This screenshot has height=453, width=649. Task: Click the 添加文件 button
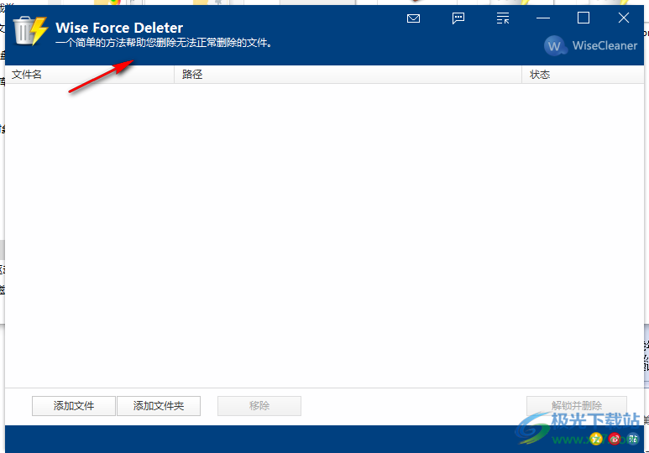pyautogui.click(x=74, y=406)
